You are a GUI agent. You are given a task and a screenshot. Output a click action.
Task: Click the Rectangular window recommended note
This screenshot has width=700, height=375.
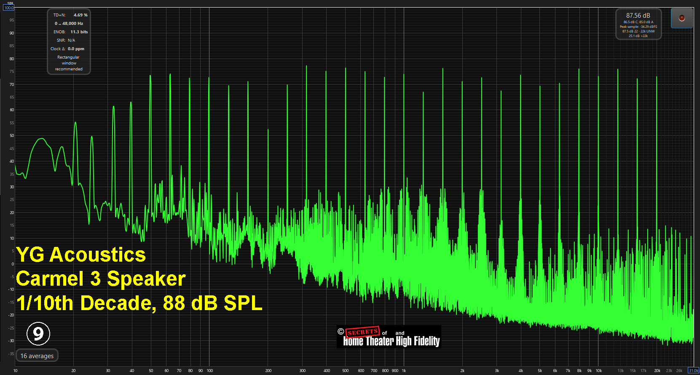69,63
